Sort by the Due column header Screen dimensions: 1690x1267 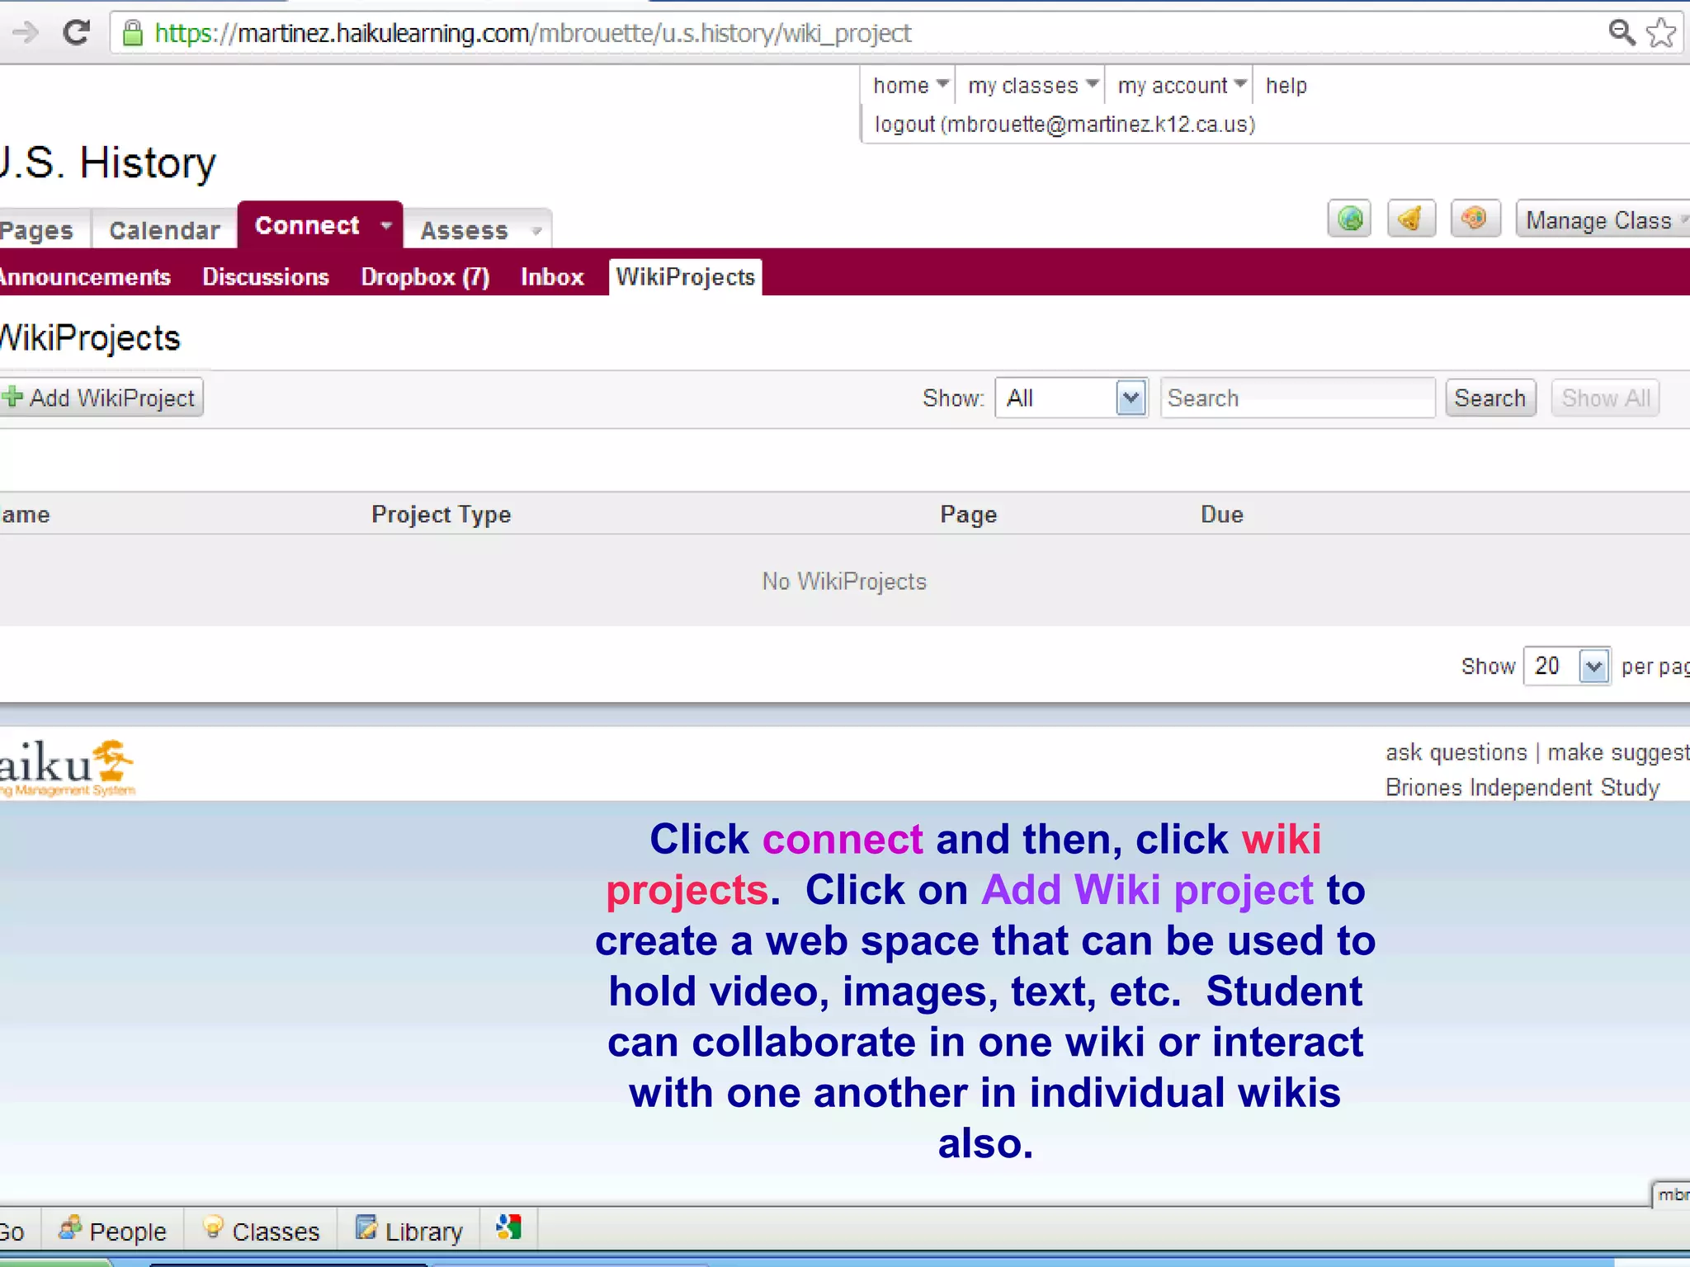coord(1221,515)
